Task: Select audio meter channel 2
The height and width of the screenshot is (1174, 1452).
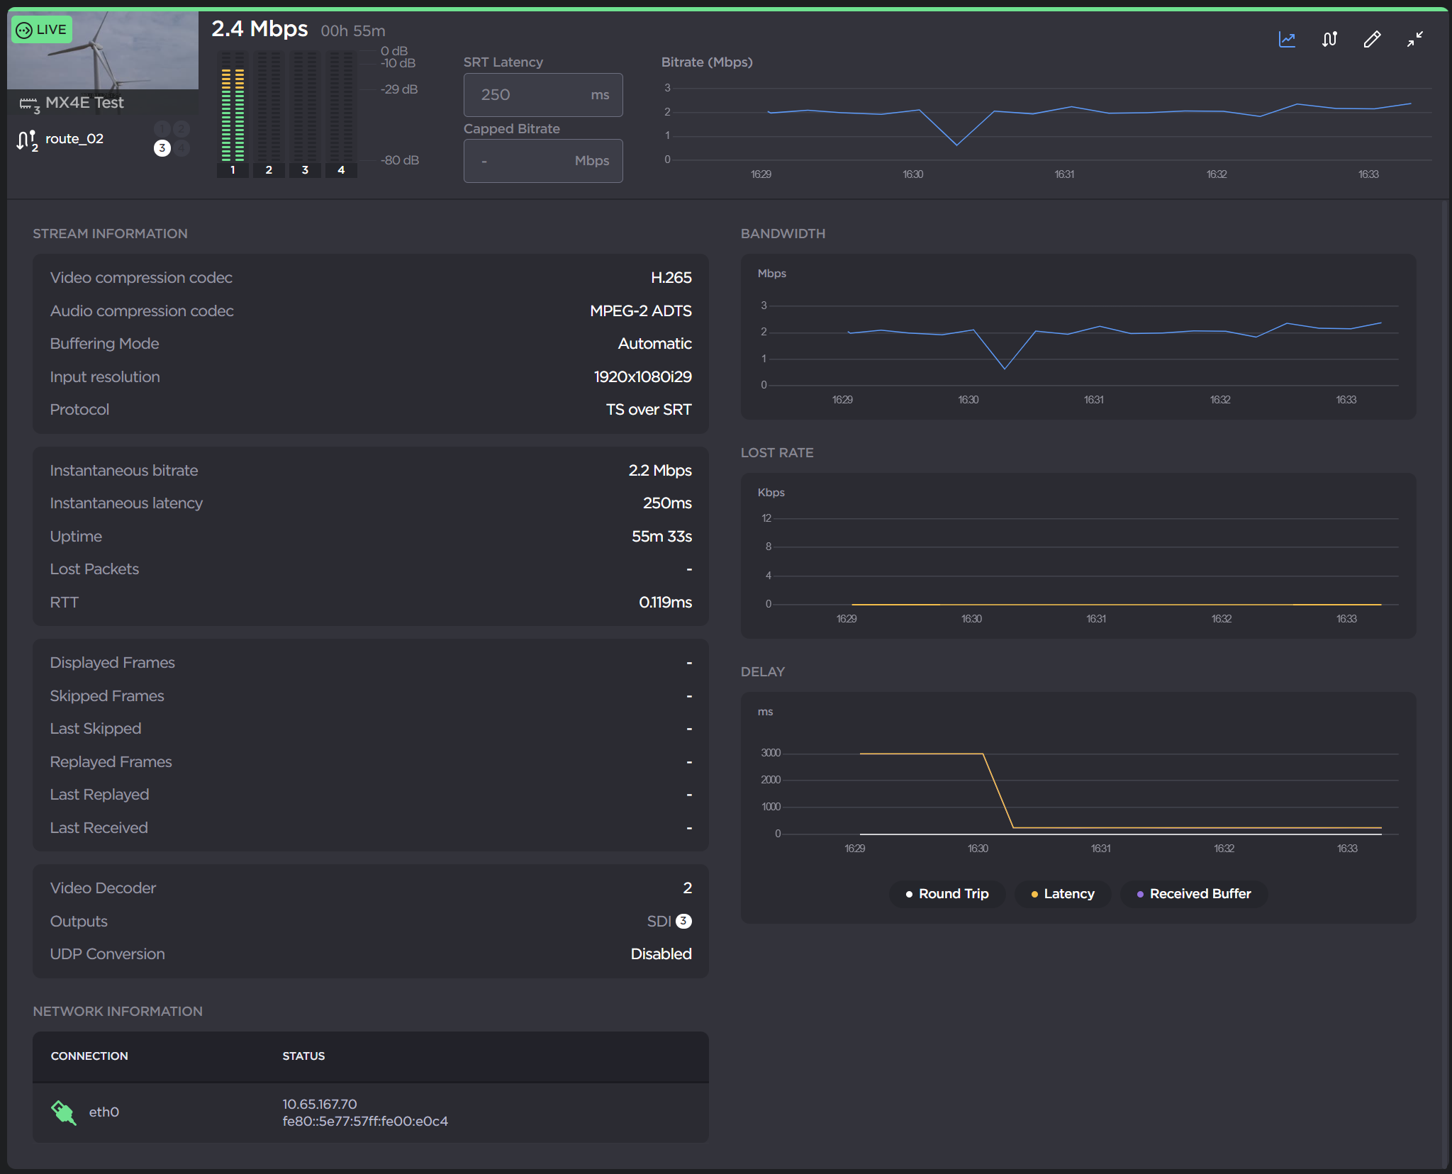Action: coord(269,170)
